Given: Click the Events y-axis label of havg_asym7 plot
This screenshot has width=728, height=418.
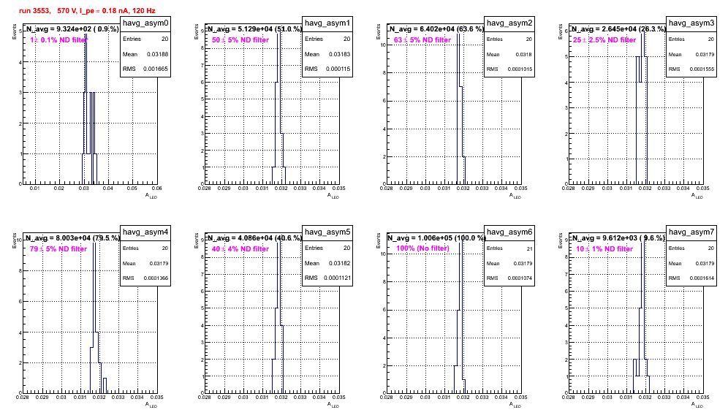Looking at the screenshot, I should 561,240.
